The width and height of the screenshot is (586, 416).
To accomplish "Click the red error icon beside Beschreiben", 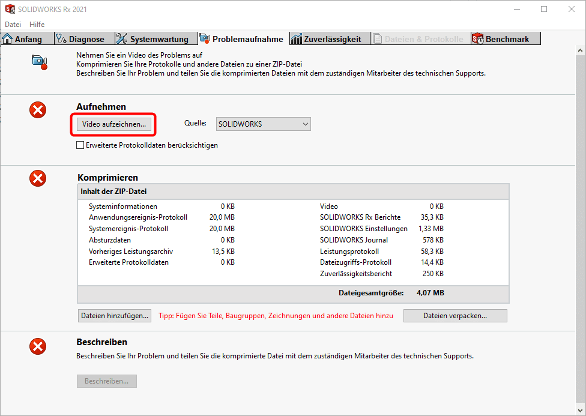I will coord(38,346).
